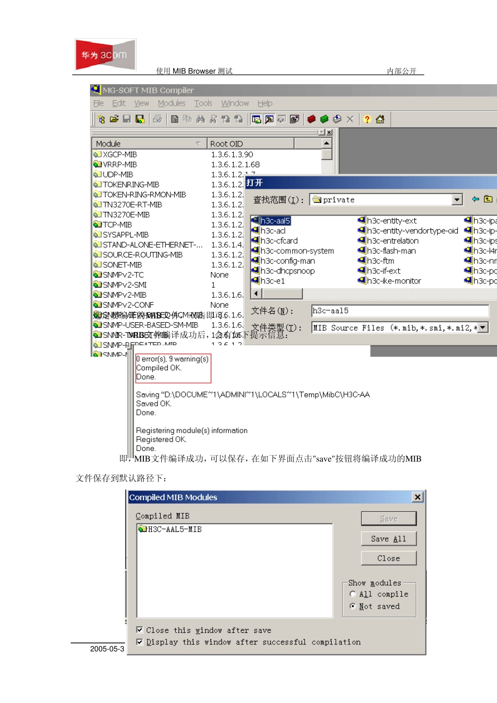The image size is (497, 703).
Task: Click the file name field containing h3c-aal5
Action: (400, 311)
